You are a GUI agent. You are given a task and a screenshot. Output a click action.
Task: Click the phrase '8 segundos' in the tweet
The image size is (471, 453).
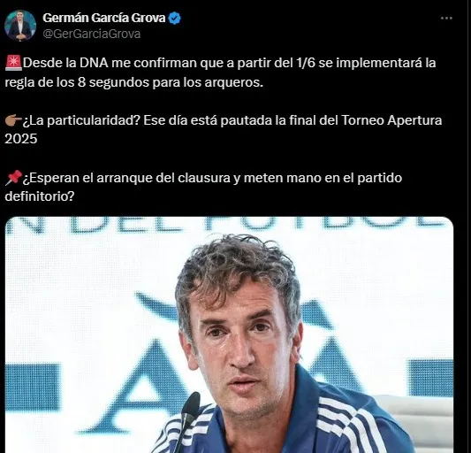tap(113, 82)
